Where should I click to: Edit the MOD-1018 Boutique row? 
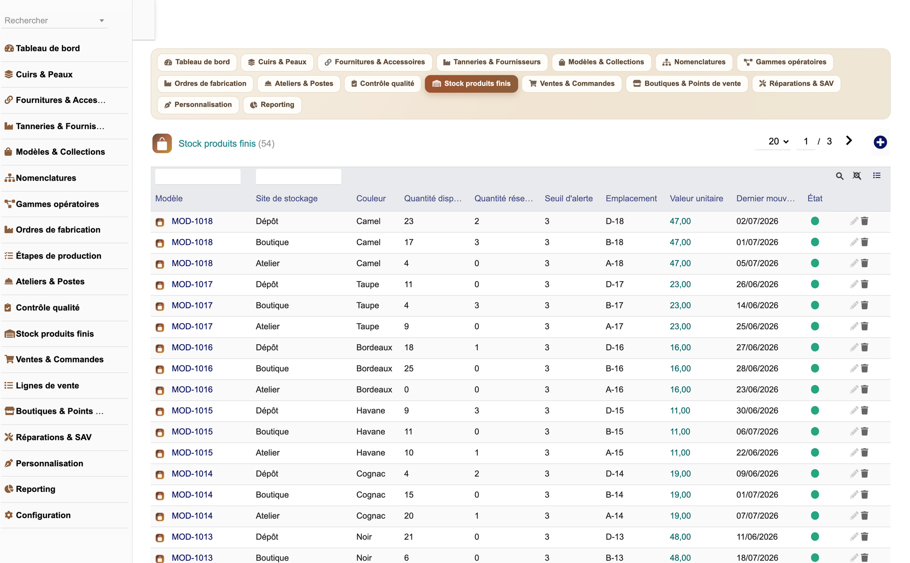point(854,242)
